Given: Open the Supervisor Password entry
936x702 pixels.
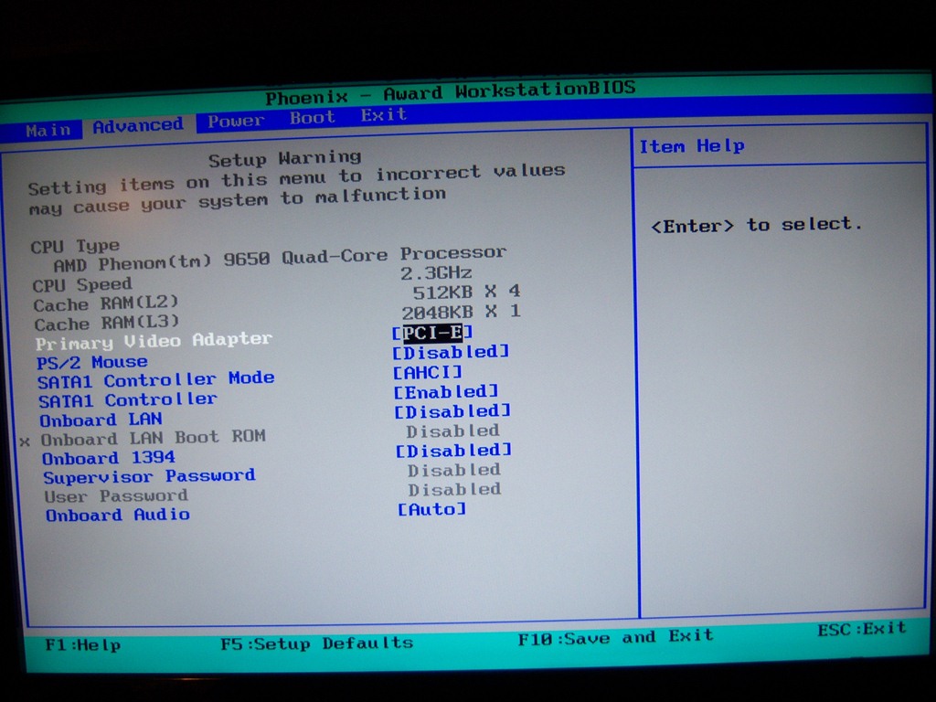Looking at the screenshot, I should (149, 476).
